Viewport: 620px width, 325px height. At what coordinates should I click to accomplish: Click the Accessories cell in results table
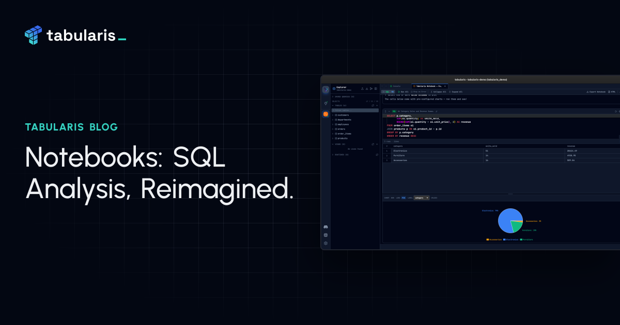tap(437, 160)
